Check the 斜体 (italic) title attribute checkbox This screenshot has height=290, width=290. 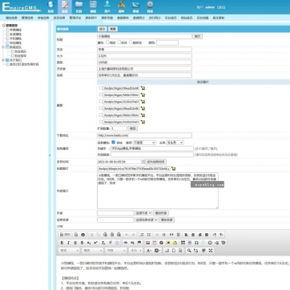click(119, 42)
